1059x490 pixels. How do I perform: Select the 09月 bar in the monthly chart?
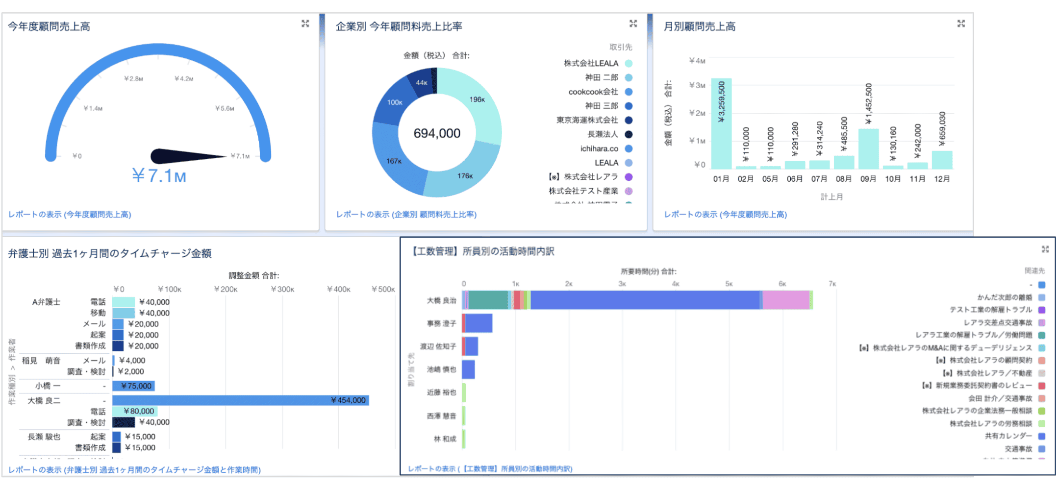[x=868, y=149]
